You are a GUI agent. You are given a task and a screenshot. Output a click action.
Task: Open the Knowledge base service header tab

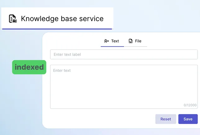tap(57, 19)
